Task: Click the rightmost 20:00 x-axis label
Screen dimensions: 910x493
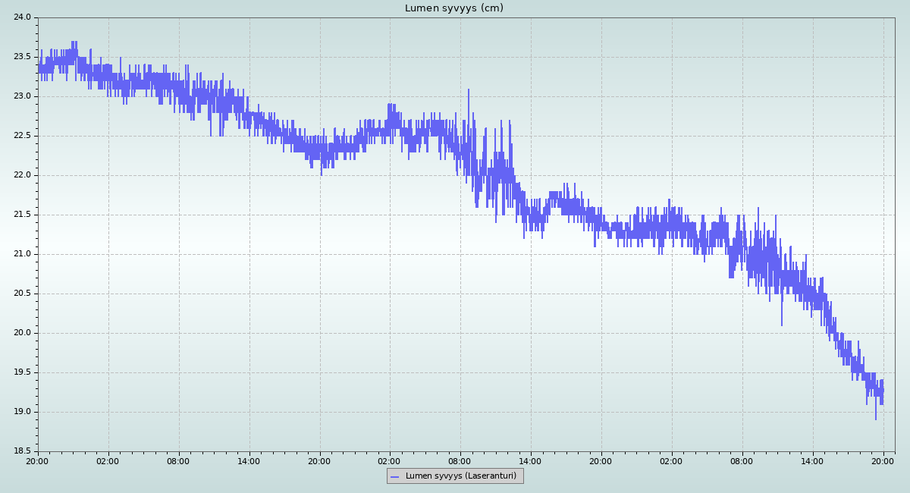Action: point(883,460)
